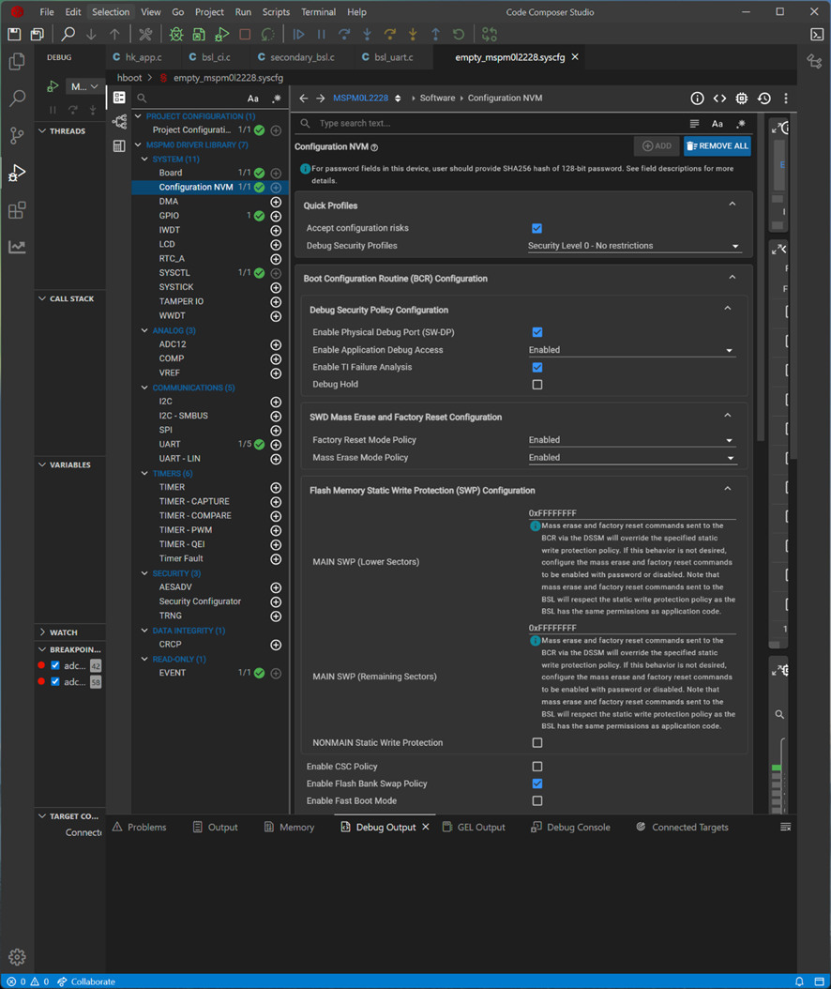The height and width of the screenshot is (989, 831).
Task: Open the Manage settings gear
Action: [x=17, y=956]
